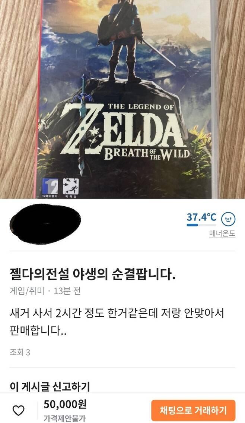Click the listing title 젤다의전설 야생의 순결팝니다
245x423 pixels.
click(x=93, y=275)
